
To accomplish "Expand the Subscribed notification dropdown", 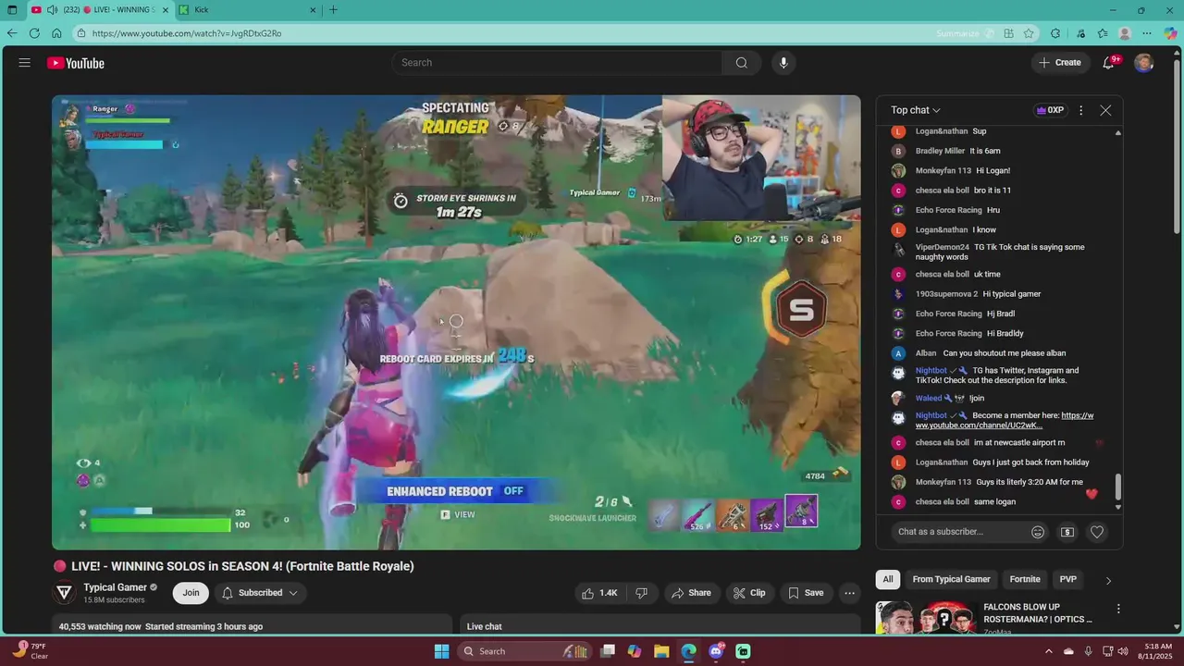I will click(261, 593).
